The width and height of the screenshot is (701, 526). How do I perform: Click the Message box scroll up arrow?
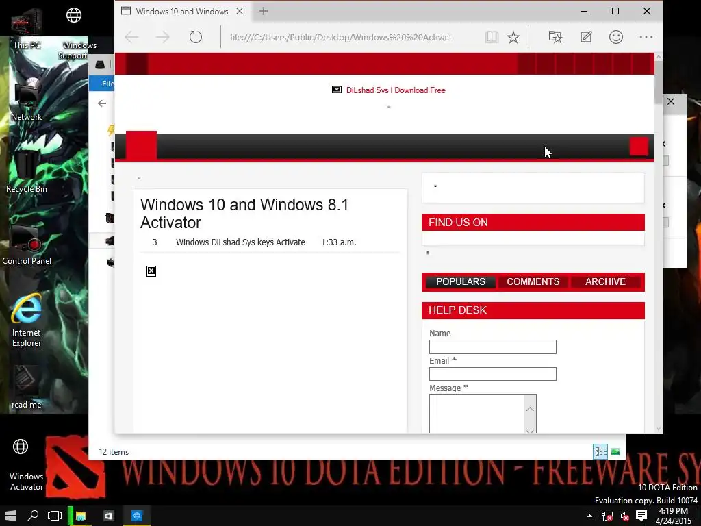[531, 409]
